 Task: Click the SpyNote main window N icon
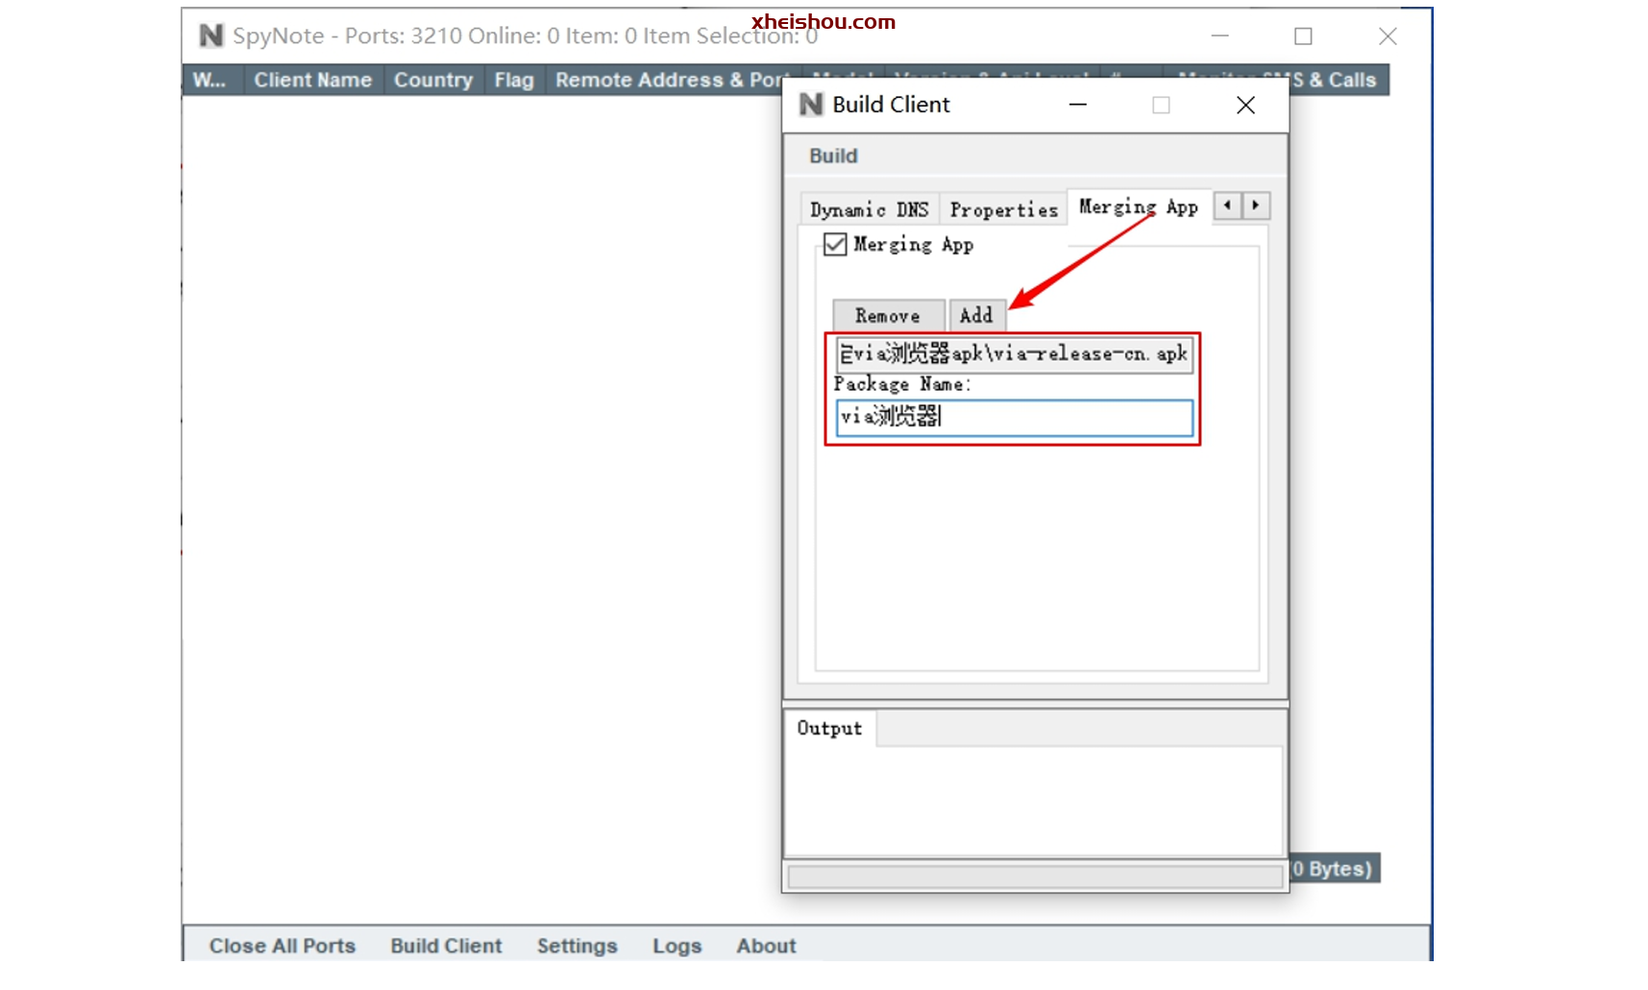coord(210,36)
